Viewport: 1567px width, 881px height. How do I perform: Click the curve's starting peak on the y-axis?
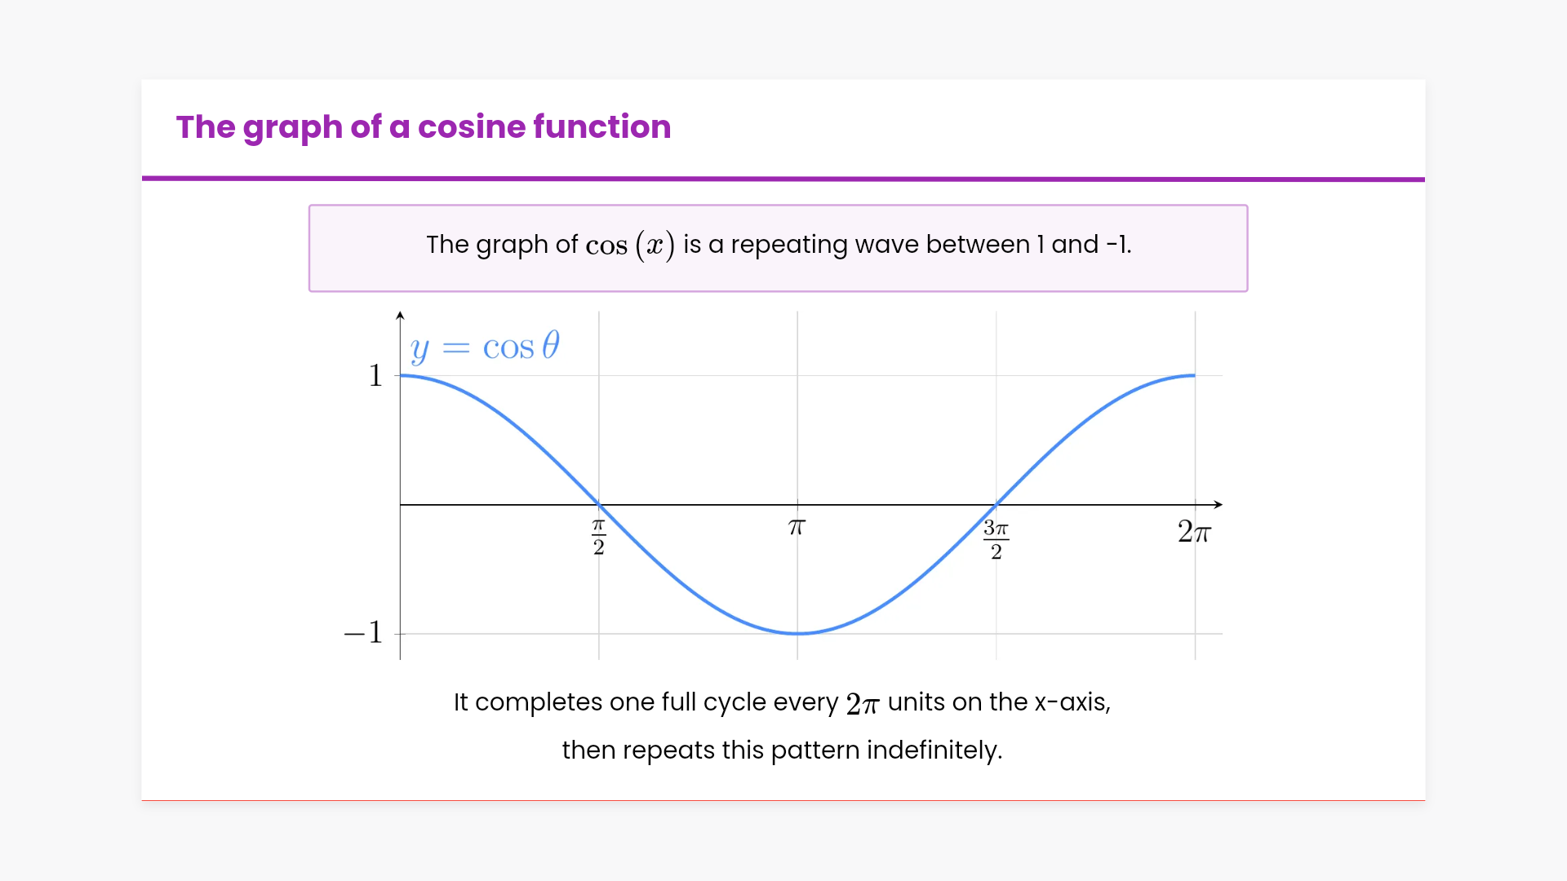pos(402,375)
